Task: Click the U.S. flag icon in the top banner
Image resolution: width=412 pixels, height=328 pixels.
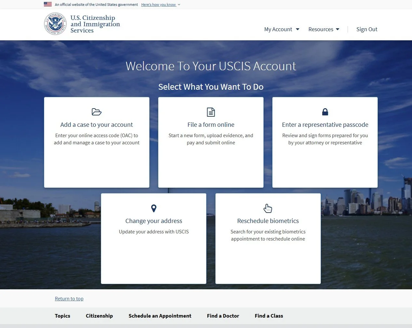Action: (x=47, y=4)
